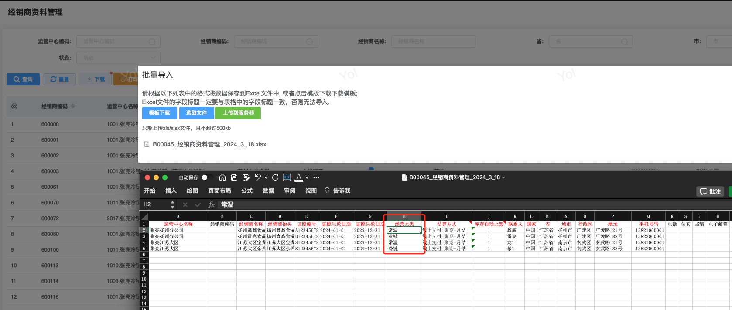Viewport: 732px width, 310px height.
Task: Click the Save floppy disk icon
Action: (234, 177)
